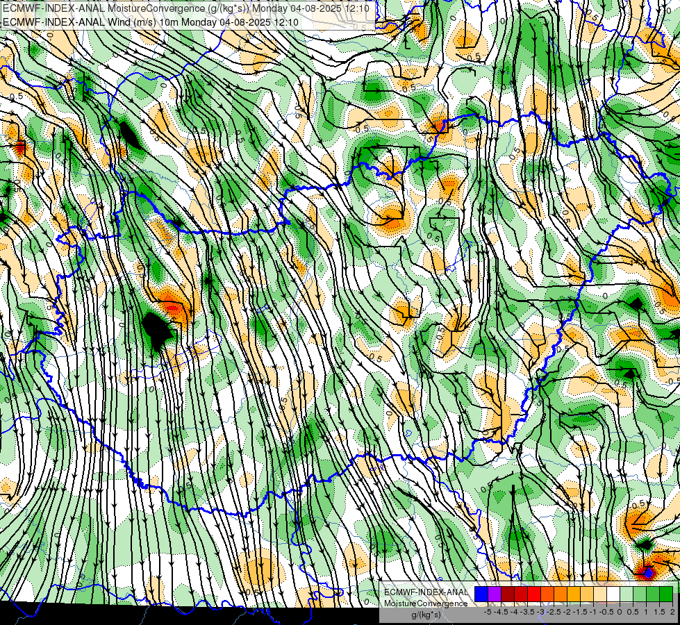Click the 0.5 tick value under the legend swatches

[633, 612]
